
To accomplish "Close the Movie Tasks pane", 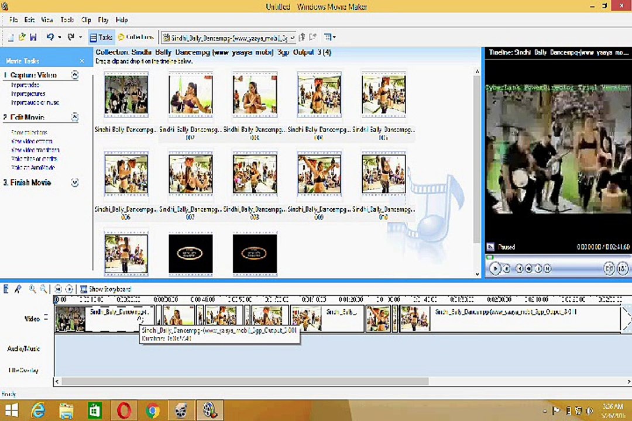I will 82,61.
